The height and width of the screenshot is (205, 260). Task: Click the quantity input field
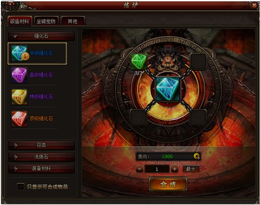[157, 169]
